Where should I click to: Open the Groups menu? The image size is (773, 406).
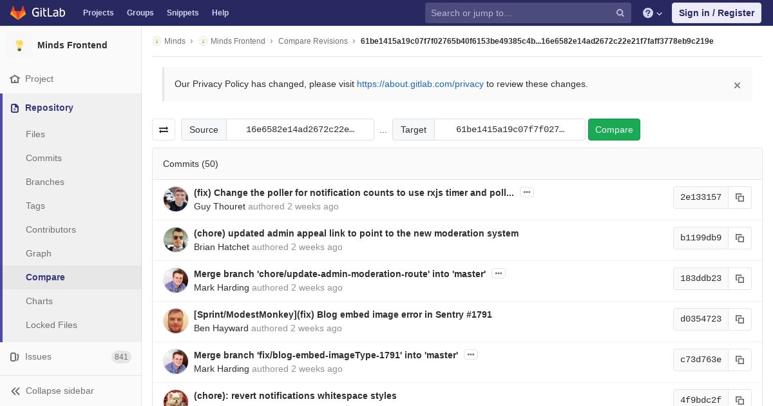point(140,13)
